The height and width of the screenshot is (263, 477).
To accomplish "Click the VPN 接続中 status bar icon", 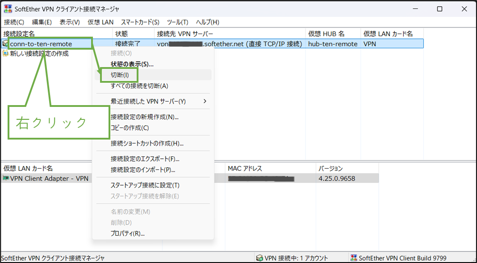I will pyautogui.click(x=259, y=258).
